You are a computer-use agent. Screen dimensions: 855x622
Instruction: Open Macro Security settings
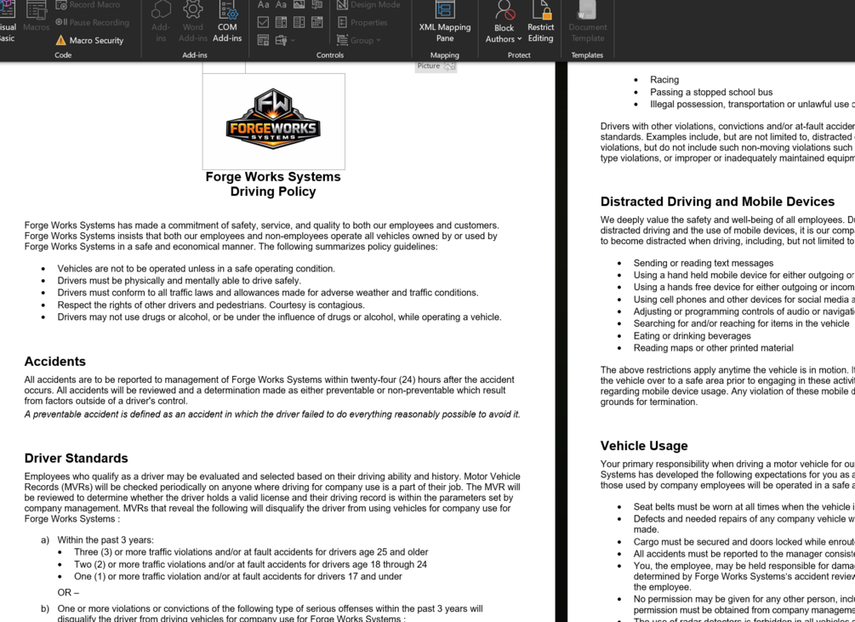89,40
